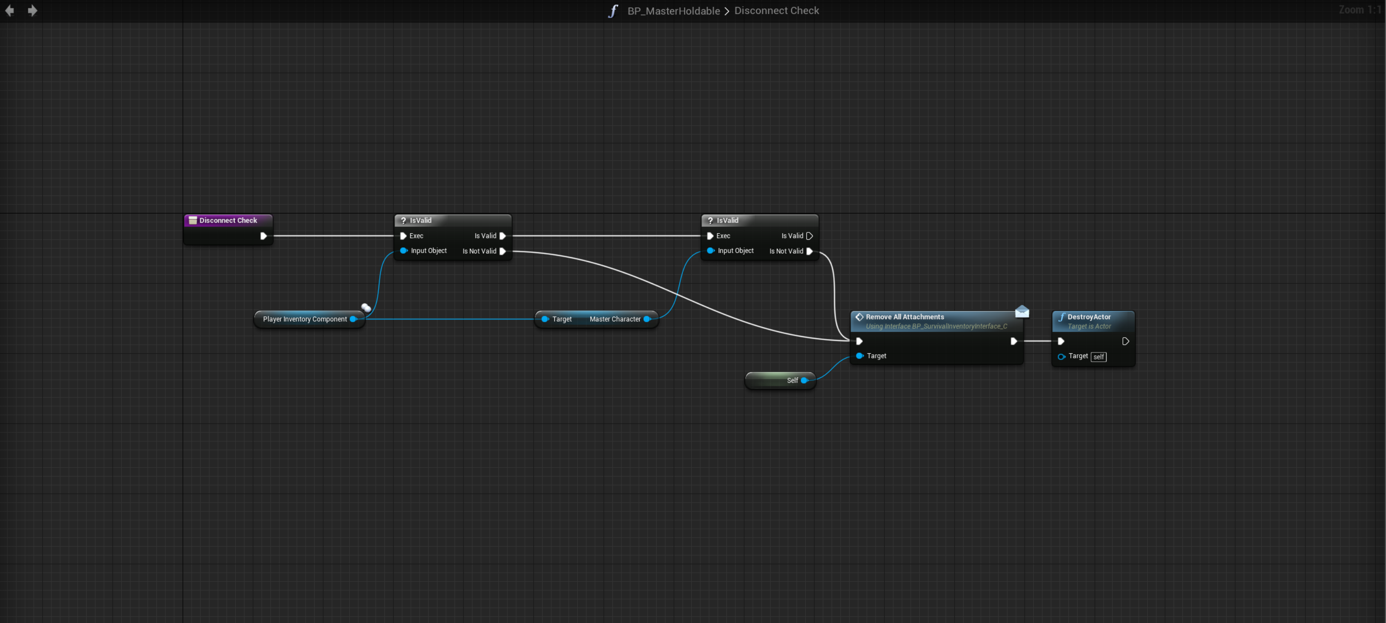Click the diamond icon on Remove All Attachments
1386x623 pixels.
[x=859, y=317]
